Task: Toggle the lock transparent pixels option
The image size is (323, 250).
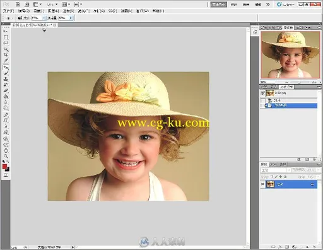Action: point(272,177)
